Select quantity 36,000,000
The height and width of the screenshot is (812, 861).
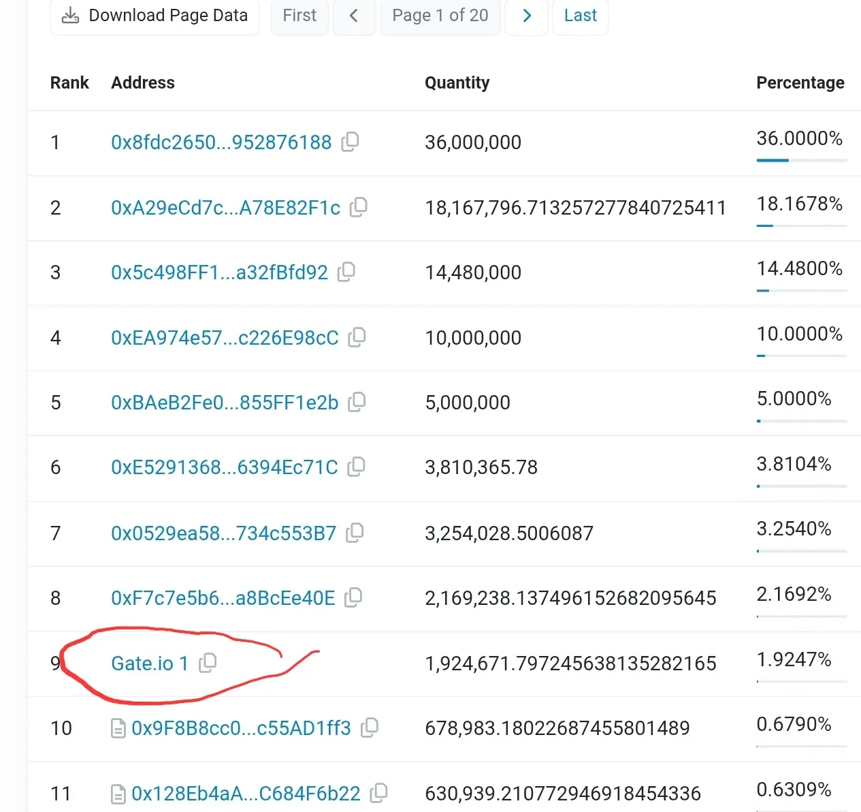473,142
